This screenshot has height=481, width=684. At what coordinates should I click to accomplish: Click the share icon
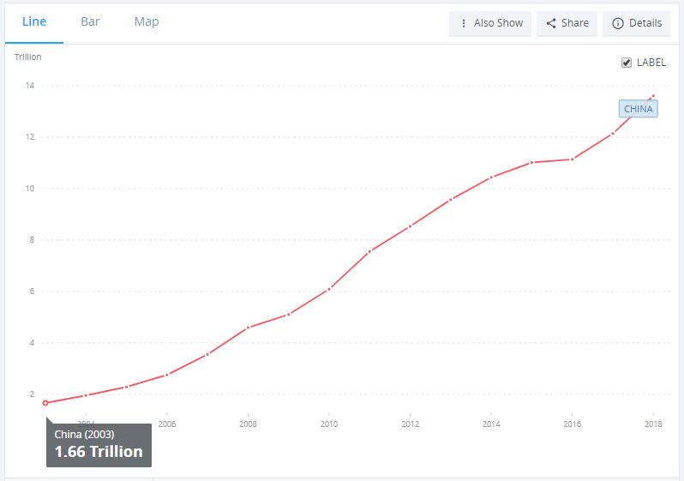pyautogui.click(x=551, y=23)
